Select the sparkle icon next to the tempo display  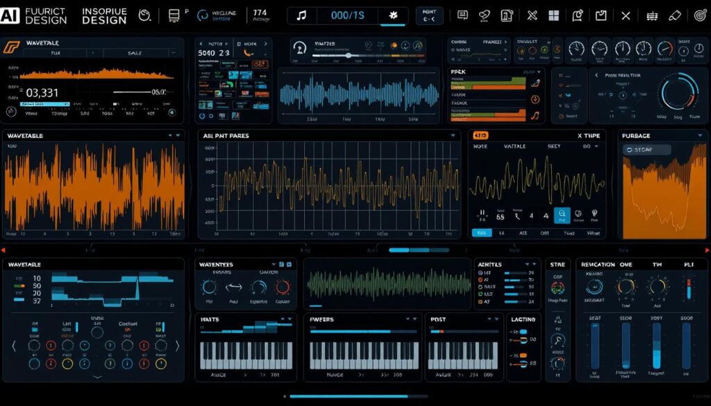click(x=392, y=14)
